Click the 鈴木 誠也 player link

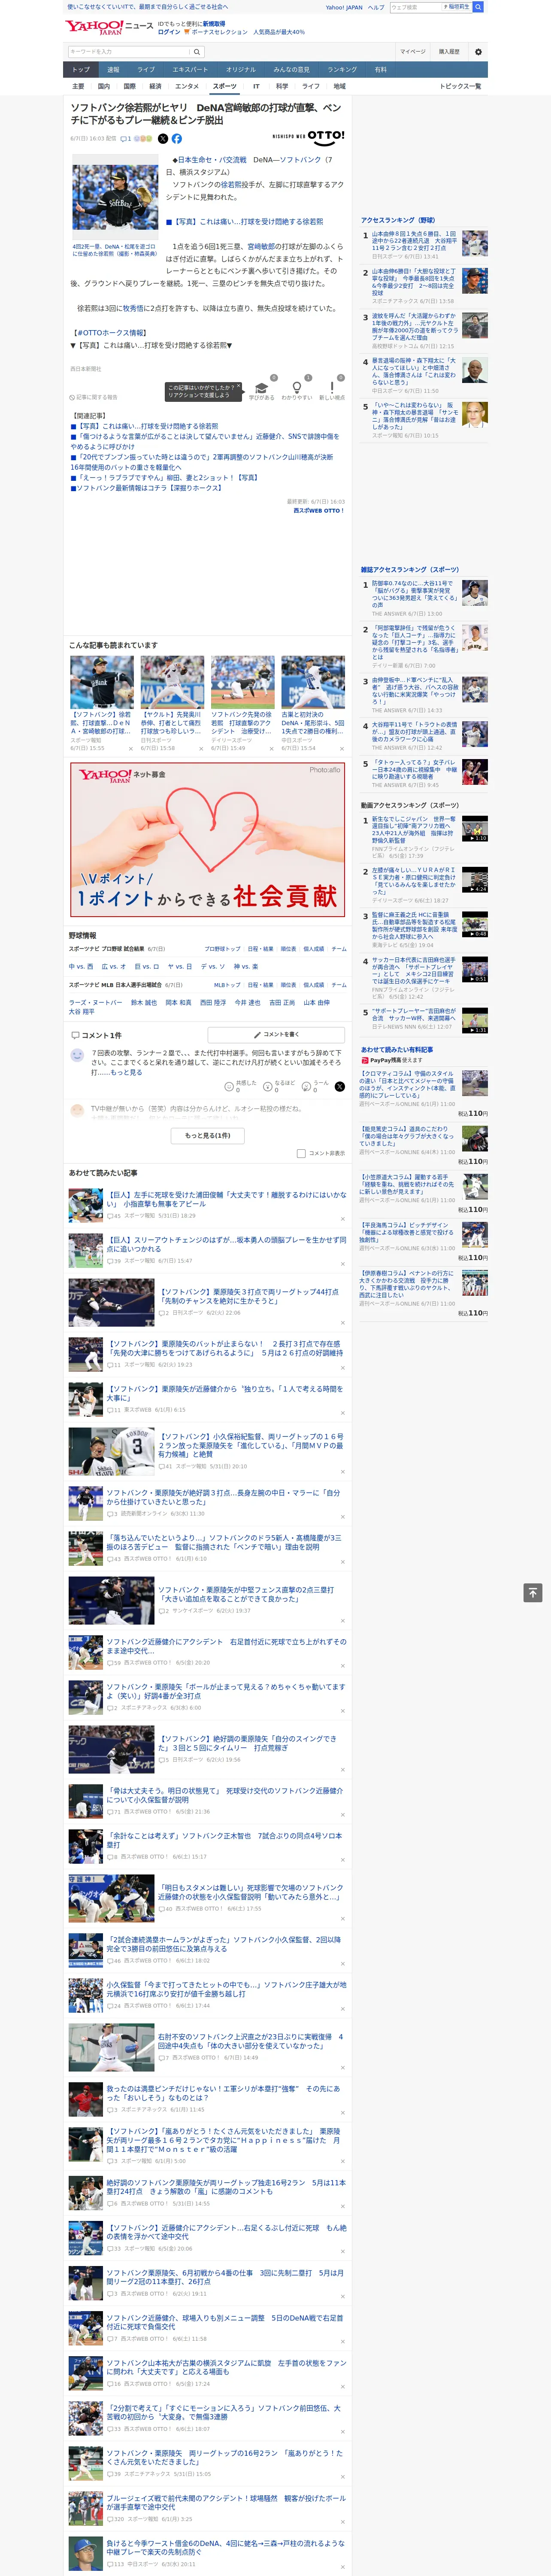[x=144, y=1002]
